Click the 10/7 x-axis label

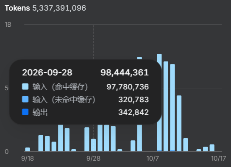click(153, 159)
